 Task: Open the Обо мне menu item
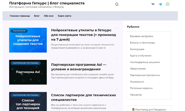tap(49, 16)
